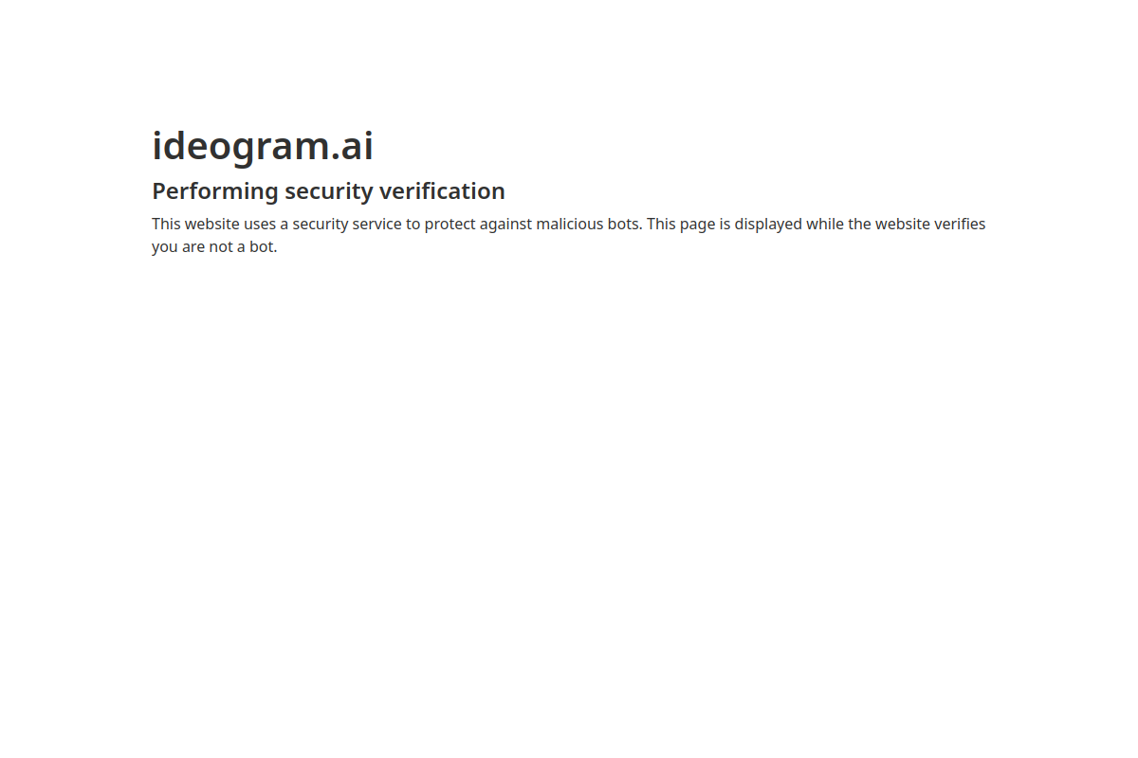
Task: Click the word "while" in the paragraph
Action: 825,225
